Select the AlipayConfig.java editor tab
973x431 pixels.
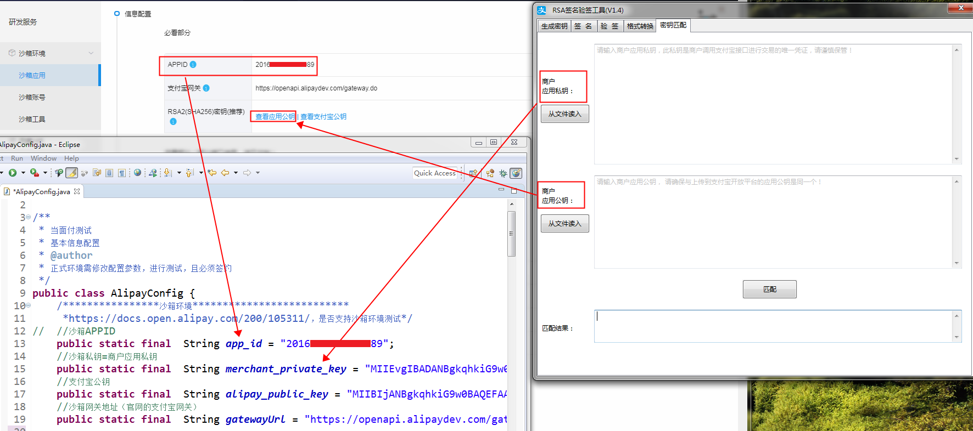coord(42,191)
